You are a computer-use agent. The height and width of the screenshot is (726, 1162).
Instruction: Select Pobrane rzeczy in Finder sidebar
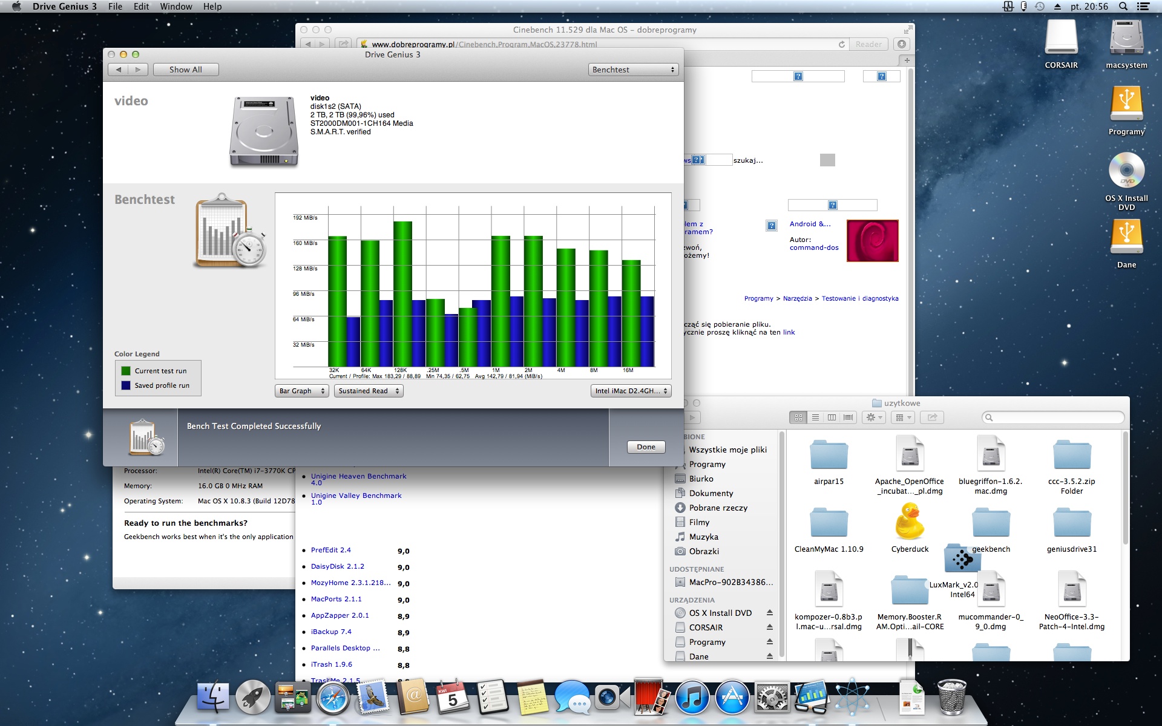pyautogui.click(x=718, y=508)
